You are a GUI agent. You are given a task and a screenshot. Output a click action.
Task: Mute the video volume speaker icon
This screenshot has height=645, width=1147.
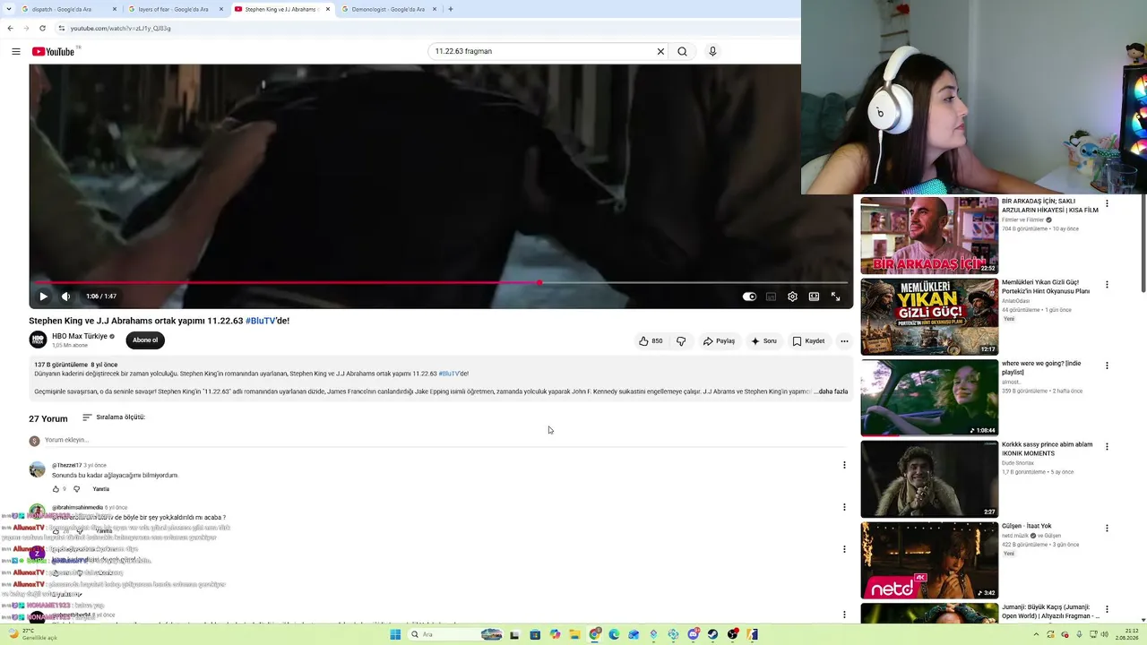[x=65, y=297]
